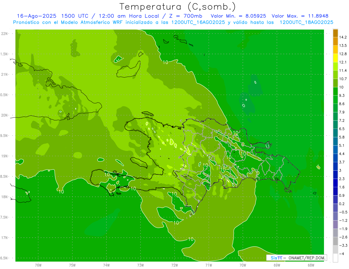349x269 pixels.
Task: Click the legend swatch between -1.2 and -1.9
Action: pos(335,225)
